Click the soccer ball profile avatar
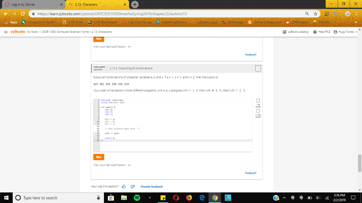The height and width of the screenshot is (203, 362). click(x=348, y=14)
